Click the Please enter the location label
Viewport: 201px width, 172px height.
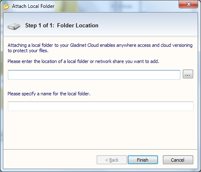84,61
